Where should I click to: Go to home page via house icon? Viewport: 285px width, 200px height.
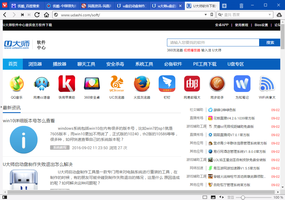pos(46,15)
